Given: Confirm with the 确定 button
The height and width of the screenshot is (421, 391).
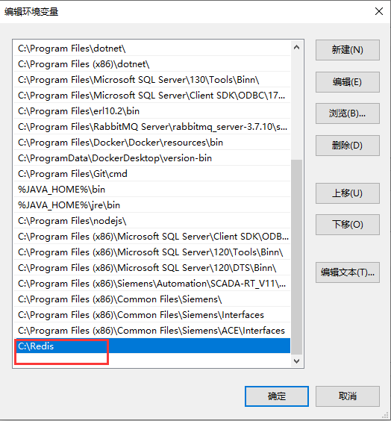Looking at the screenshot, I should (276, 396).
